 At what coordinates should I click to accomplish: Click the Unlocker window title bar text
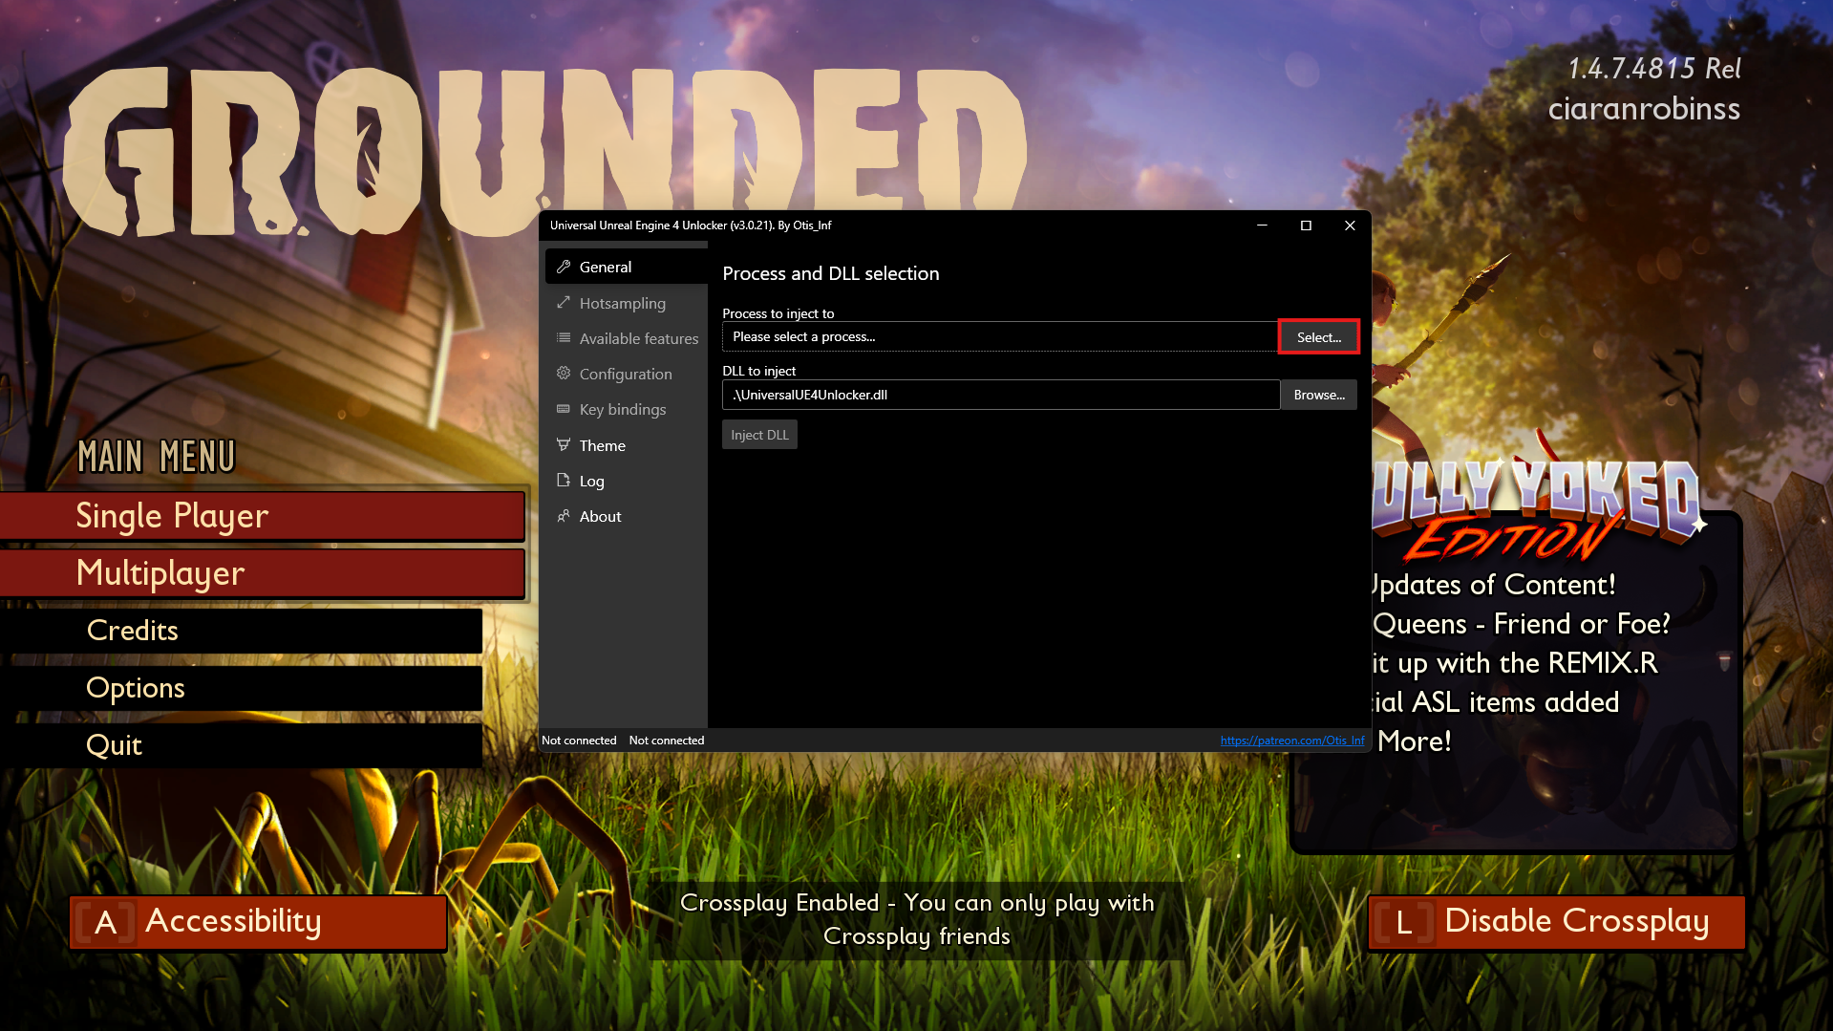point(691,226)
